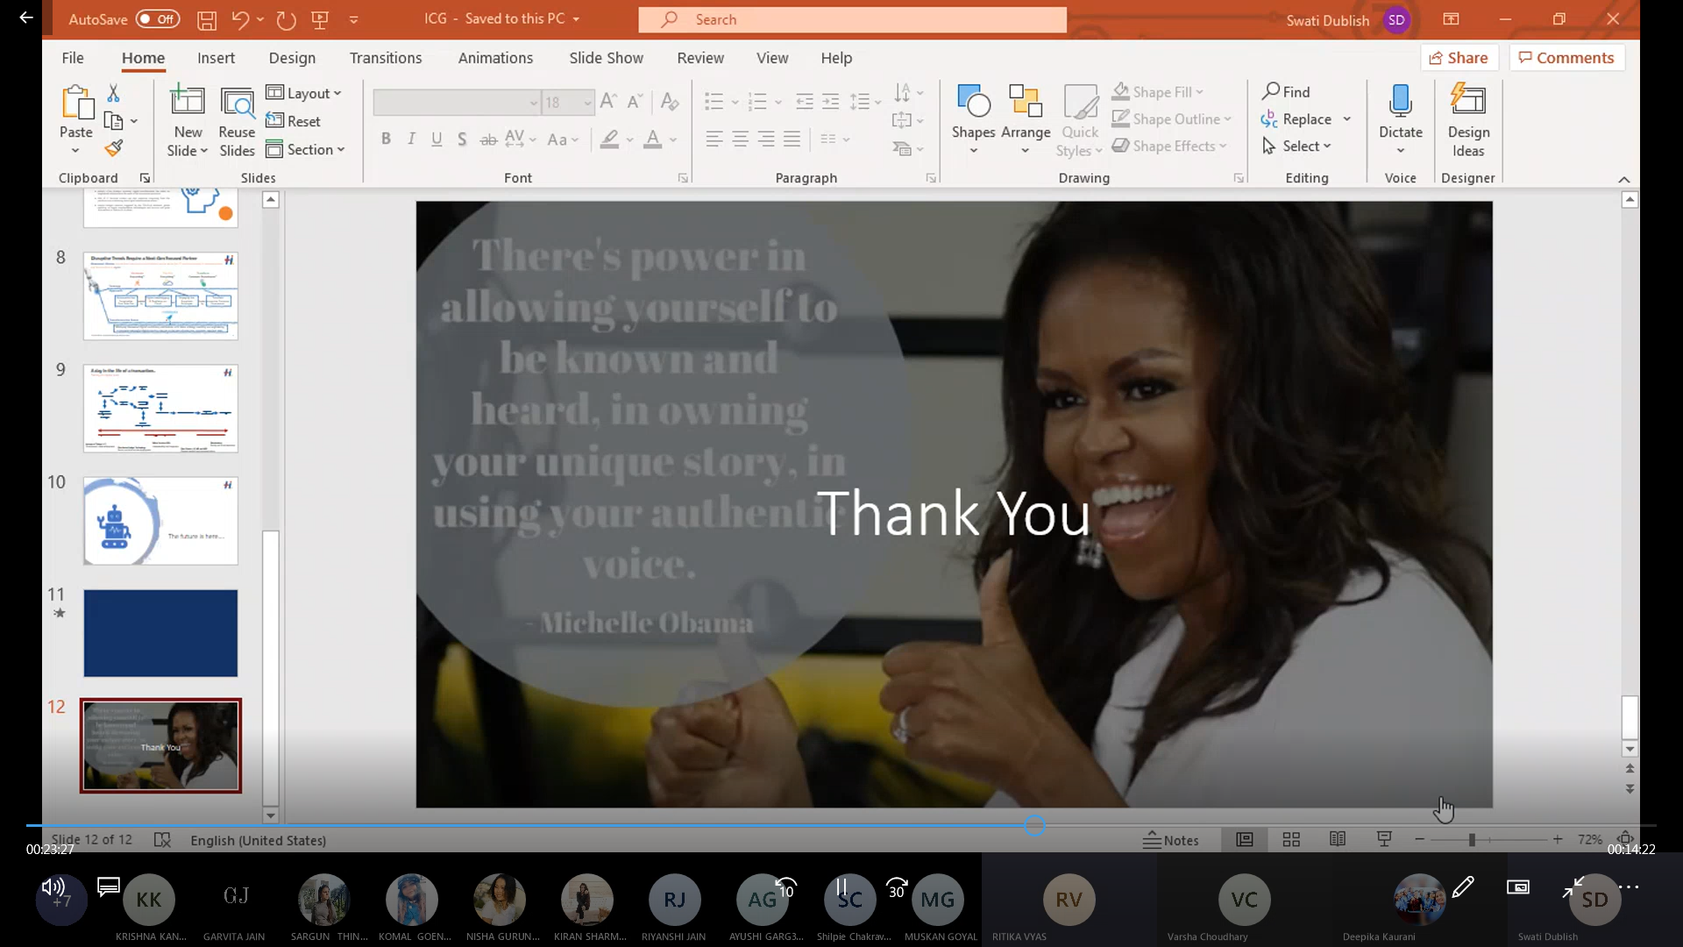Toggle the Notes pane in the status bar
1683x947 pixels.
(1170, 840)
